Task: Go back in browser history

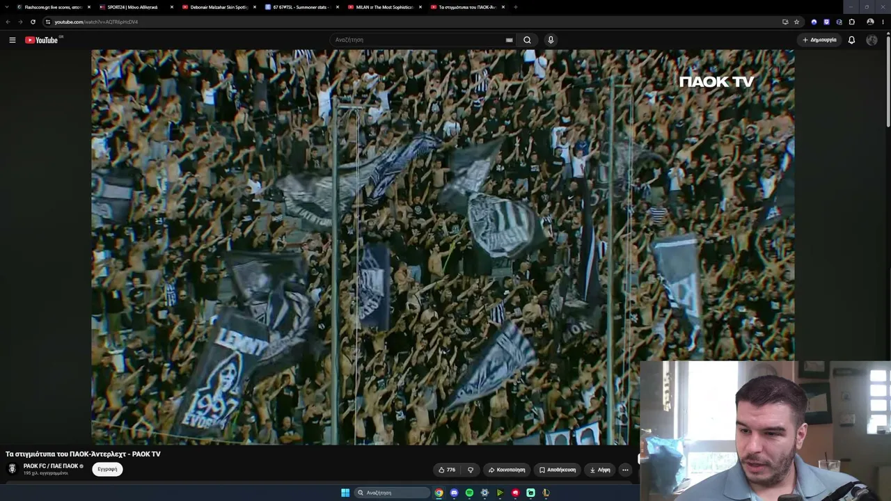Action: pos(8,22)
